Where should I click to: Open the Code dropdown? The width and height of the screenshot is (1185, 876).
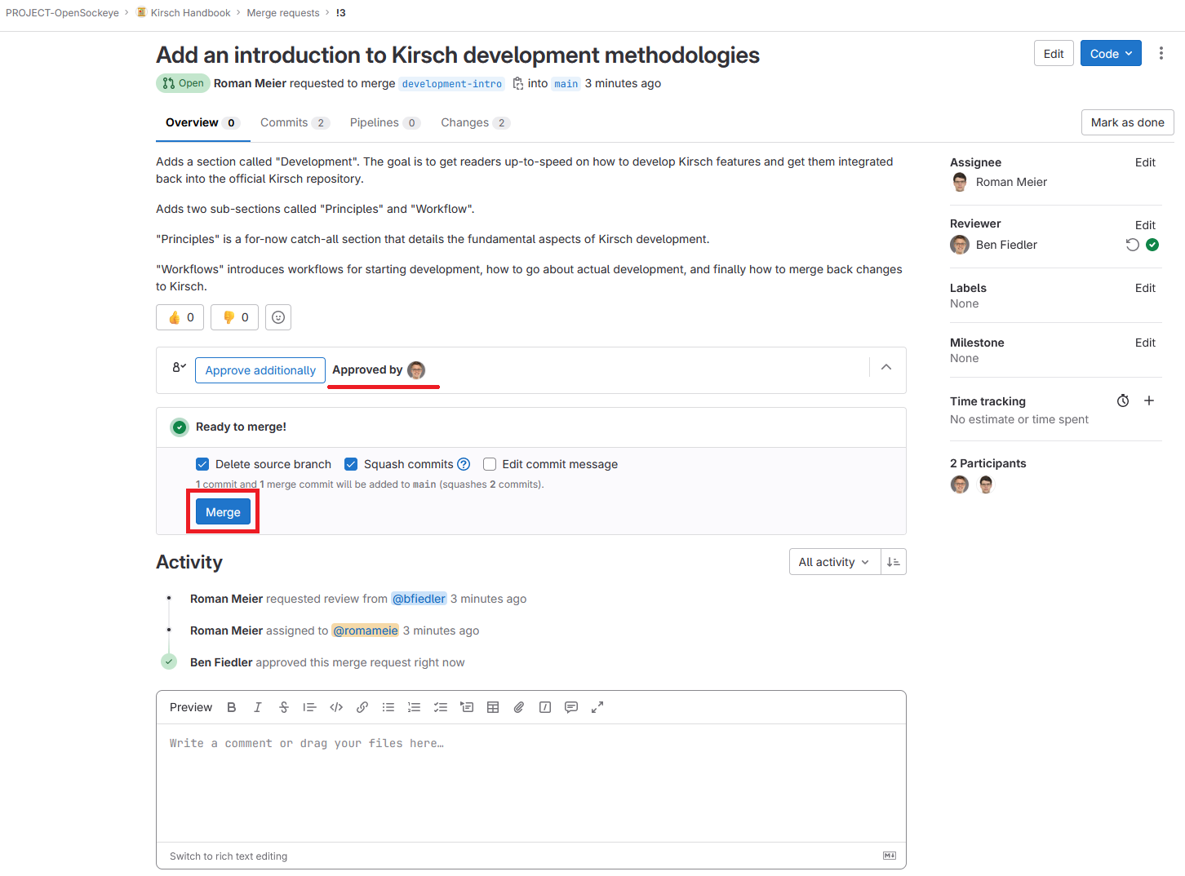(x=1111, y=54)
